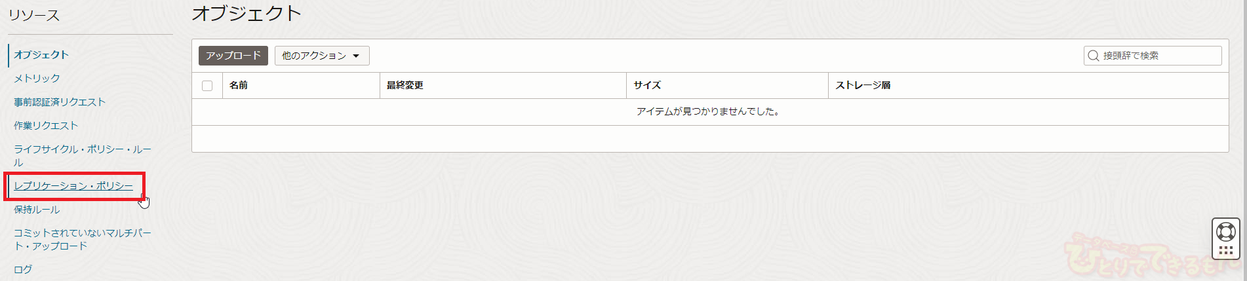
Task: Click the magnifier icon in the search box
Action: coord(1093,56)
